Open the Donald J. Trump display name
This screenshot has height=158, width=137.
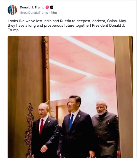click(32, 7)
